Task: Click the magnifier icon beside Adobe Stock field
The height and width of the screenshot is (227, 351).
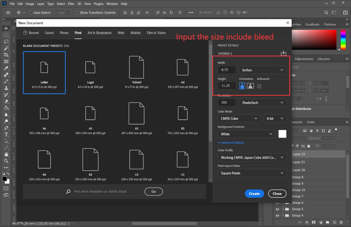Action: point(68,192)
